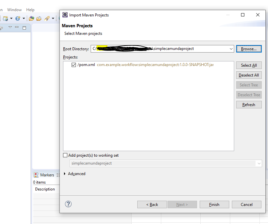Open the Help menu in Eclipse

[30, 10]
